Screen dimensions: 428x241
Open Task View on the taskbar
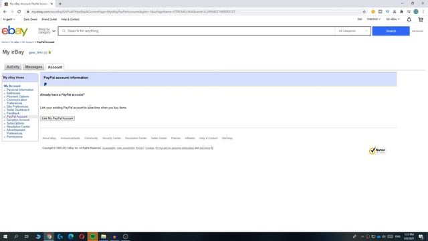click(27, 236)
